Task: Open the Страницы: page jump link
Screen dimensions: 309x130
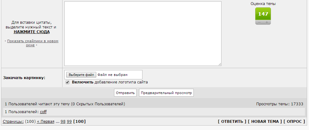Action: [13, 122]
